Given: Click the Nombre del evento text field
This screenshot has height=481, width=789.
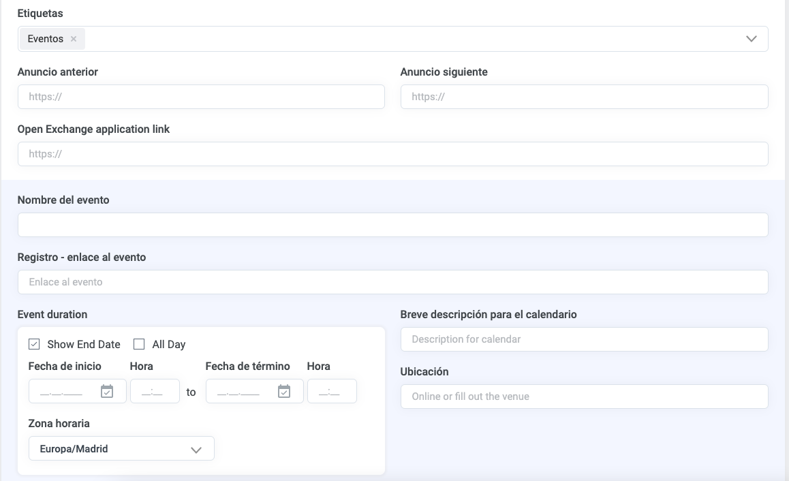Looking at the screenshot, I should [x=392, y=225].
